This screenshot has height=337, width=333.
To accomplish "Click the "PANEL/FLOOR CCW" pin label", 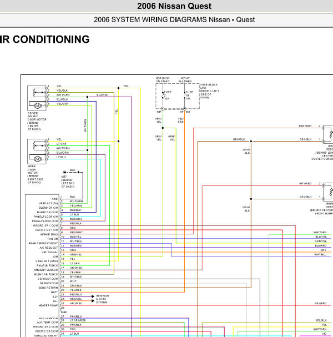I will click(45, 221).
